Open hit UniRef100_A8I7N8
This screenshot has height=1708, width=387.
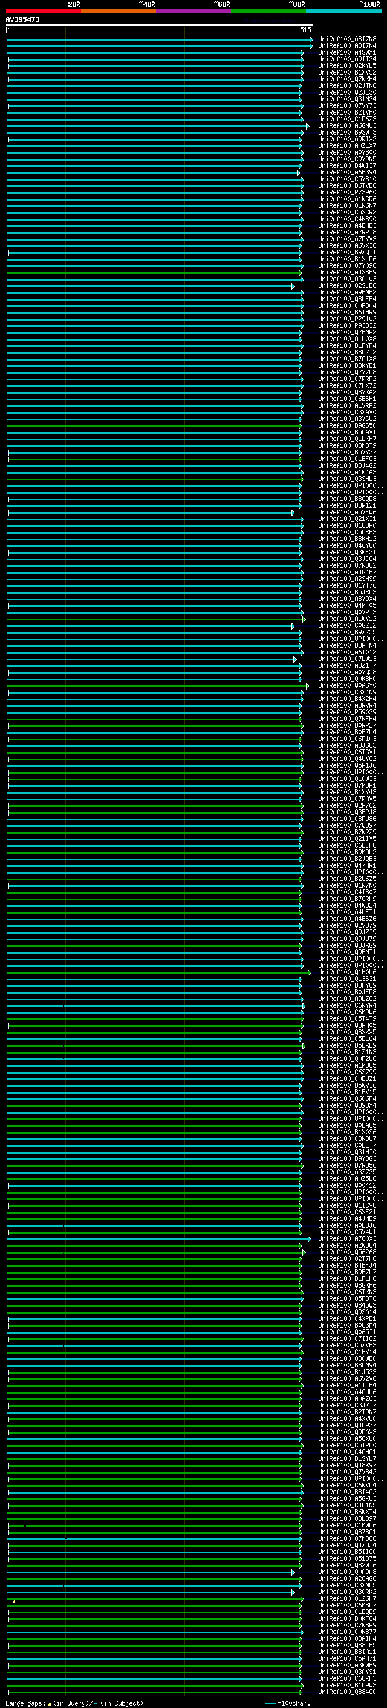[x=346, y=39]
